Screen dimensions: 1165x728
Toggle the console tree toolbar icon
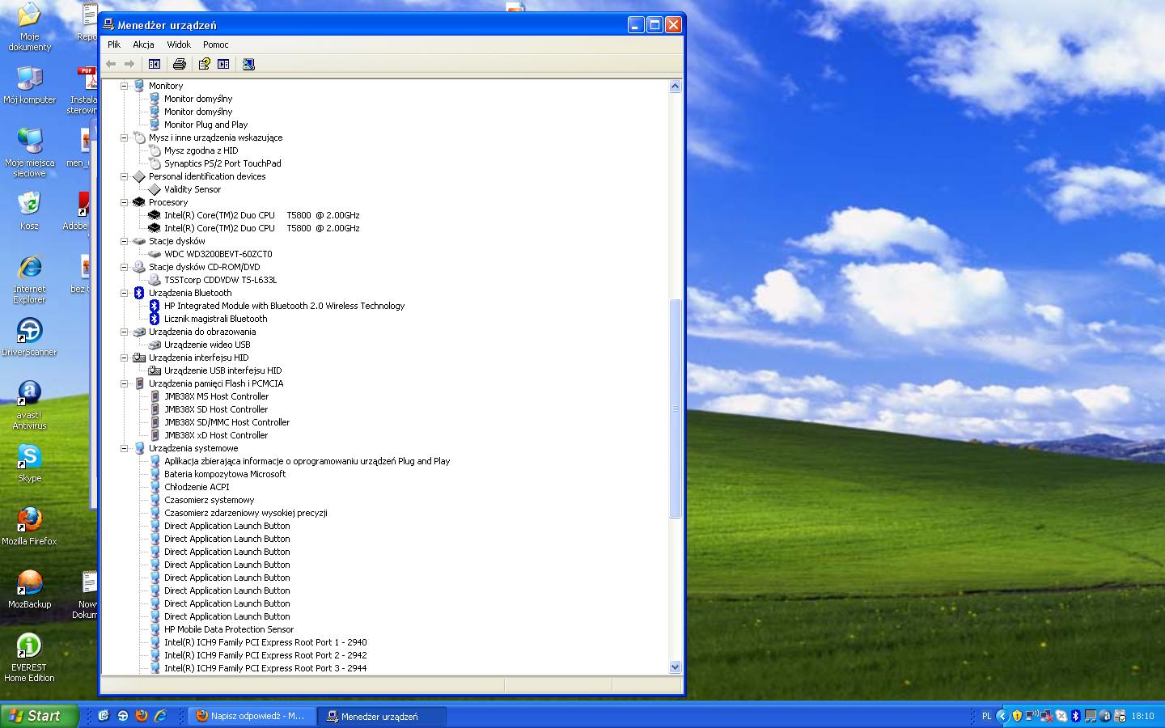(x=155, y=64)
